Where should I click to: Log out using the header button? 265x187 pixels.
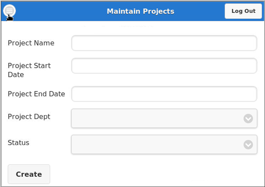(x=243, y=11)
